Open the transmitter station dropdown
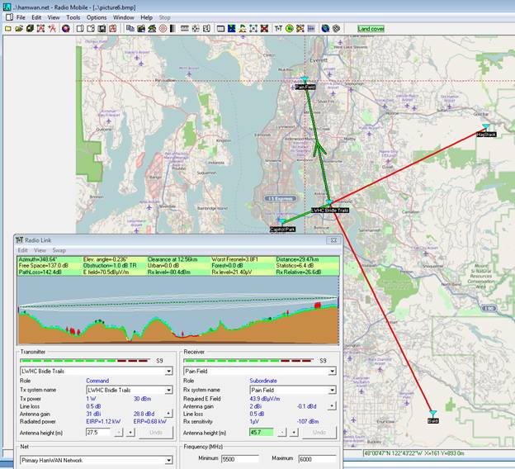This screenshot has width=515, height=469. tap(169, 372)
